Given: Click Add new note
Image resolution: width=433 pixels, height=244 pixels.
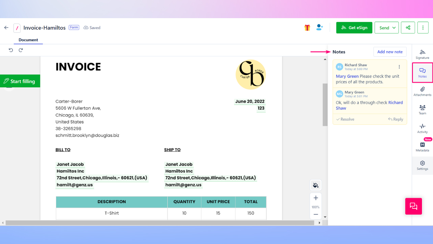Looking at the screenshot, I should coord(390,52).
